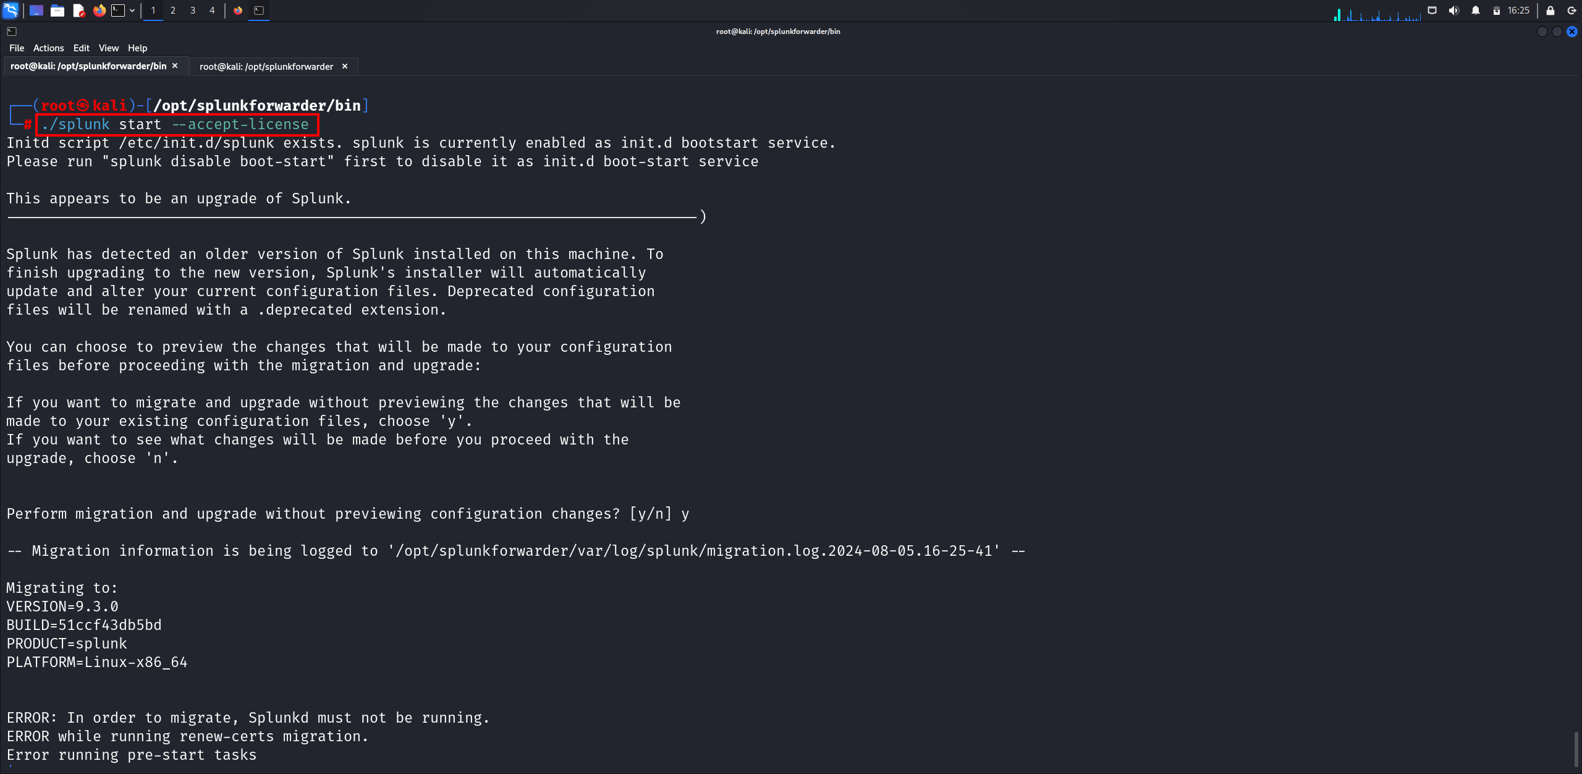Close the /opt/splunkforwarder tab
1582x774 pixels.
click(345, 67)
